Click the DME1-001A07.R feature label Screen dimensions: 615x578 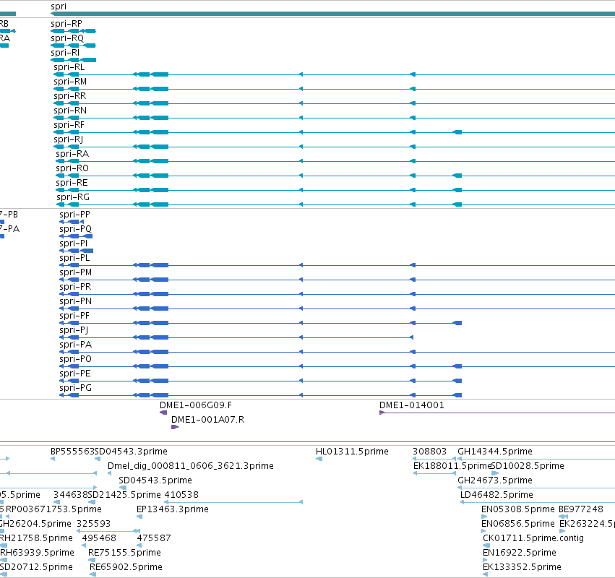[208, 420]
